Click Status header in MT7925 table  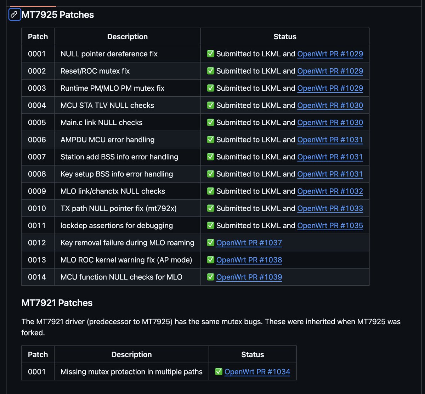(x=285, y=36)
